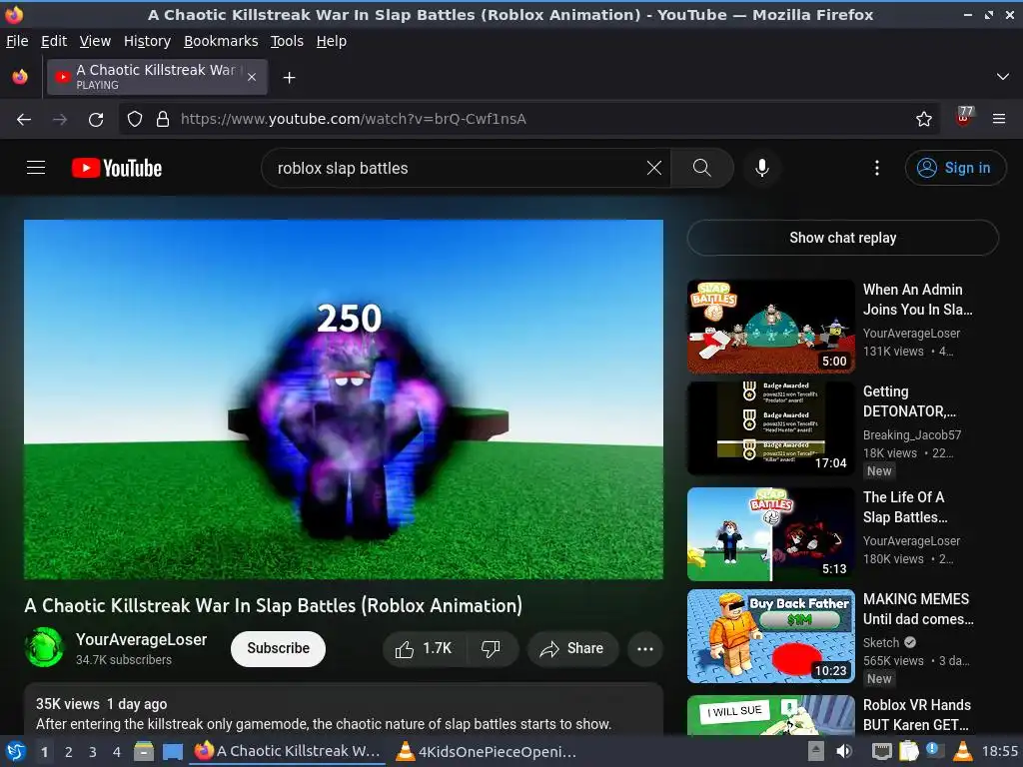Open the View menu
The height and width of the screenshot is (767, 1023).
tap(95, 41)
